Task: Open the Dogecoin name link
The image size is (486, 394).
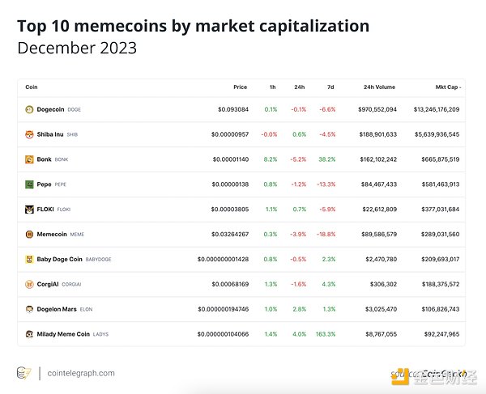Action: click(50, 109)
